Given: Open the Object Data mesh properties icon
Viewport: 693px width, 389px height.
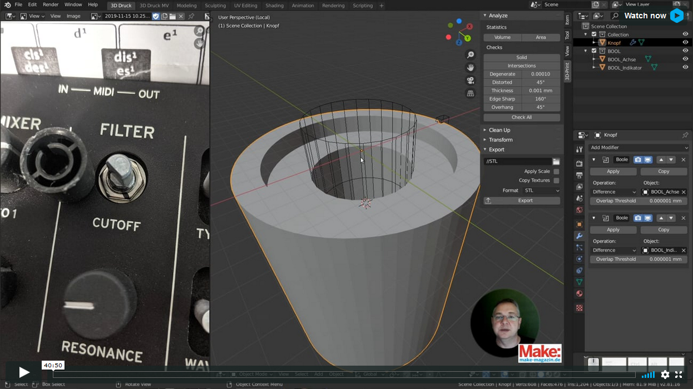Looking at the screenshot, I should point(580,282).
